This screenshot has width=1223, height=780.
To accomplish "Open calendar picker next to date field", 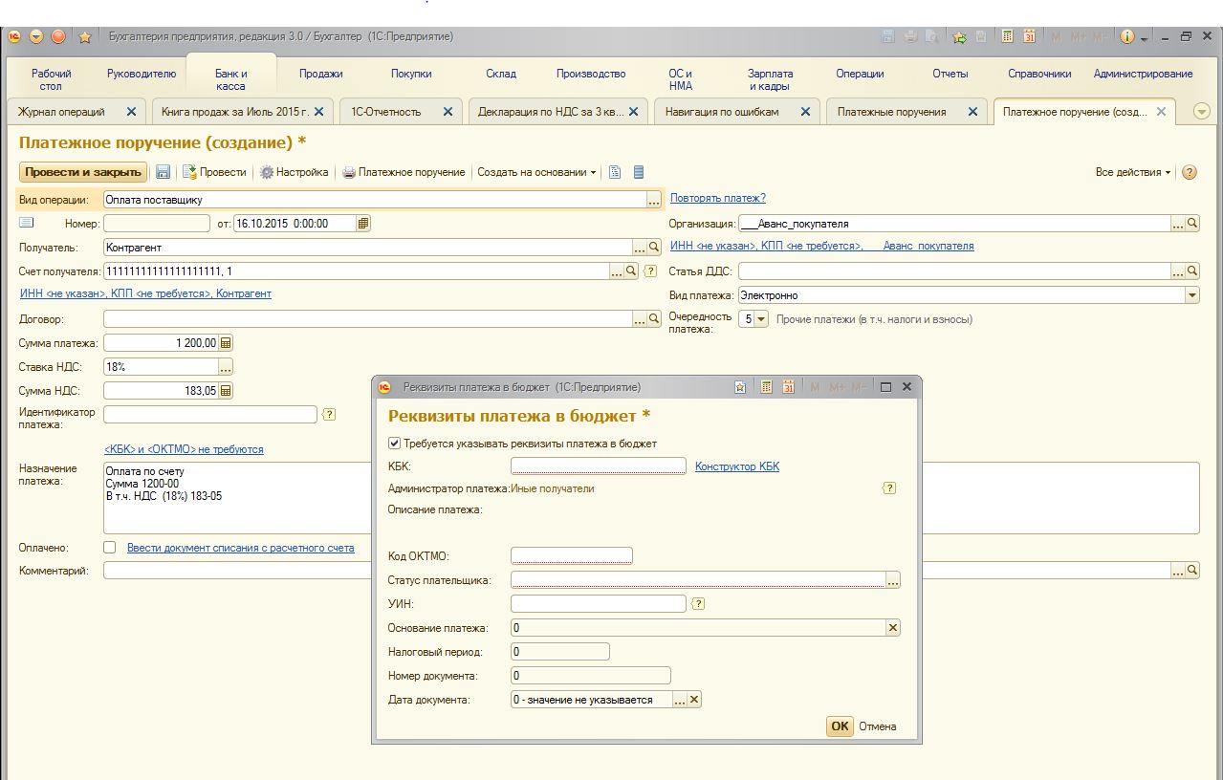I will coord(362,224).
